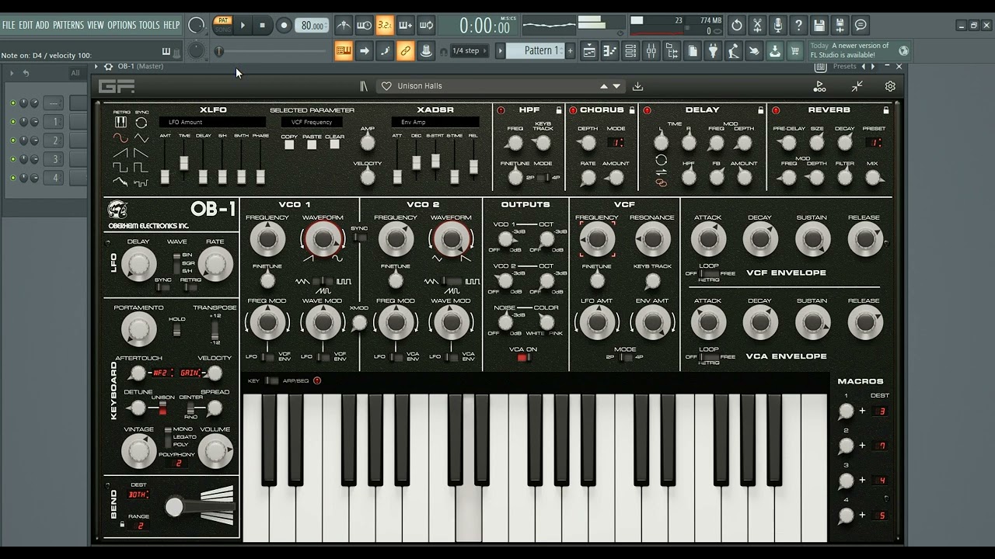995x559 pixels.
Task: Select the sine wave XLFO shape
Action: (120, 137)
